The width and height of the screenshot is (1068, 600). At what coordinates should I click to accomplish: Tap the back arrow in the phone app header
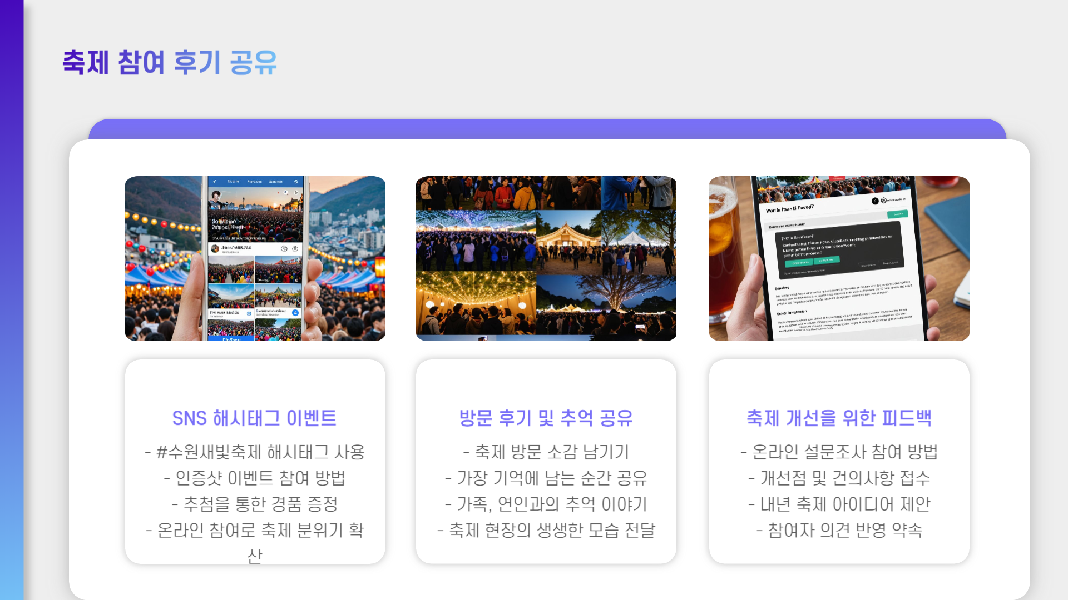(x=214, y=181)
